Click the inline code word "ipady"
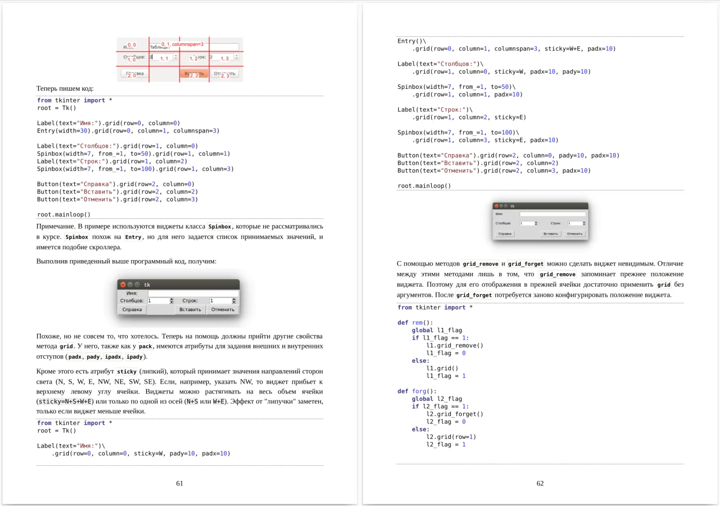This screenshot has width=720, height=506. coord(135,357)
